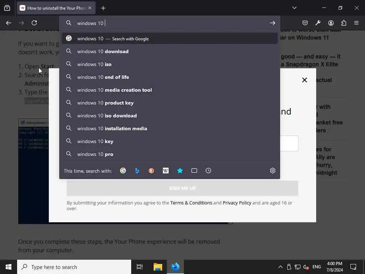Open Firefox View from the tab bar
The width and height of the screenshot is (365, 274).
[7, 8]
